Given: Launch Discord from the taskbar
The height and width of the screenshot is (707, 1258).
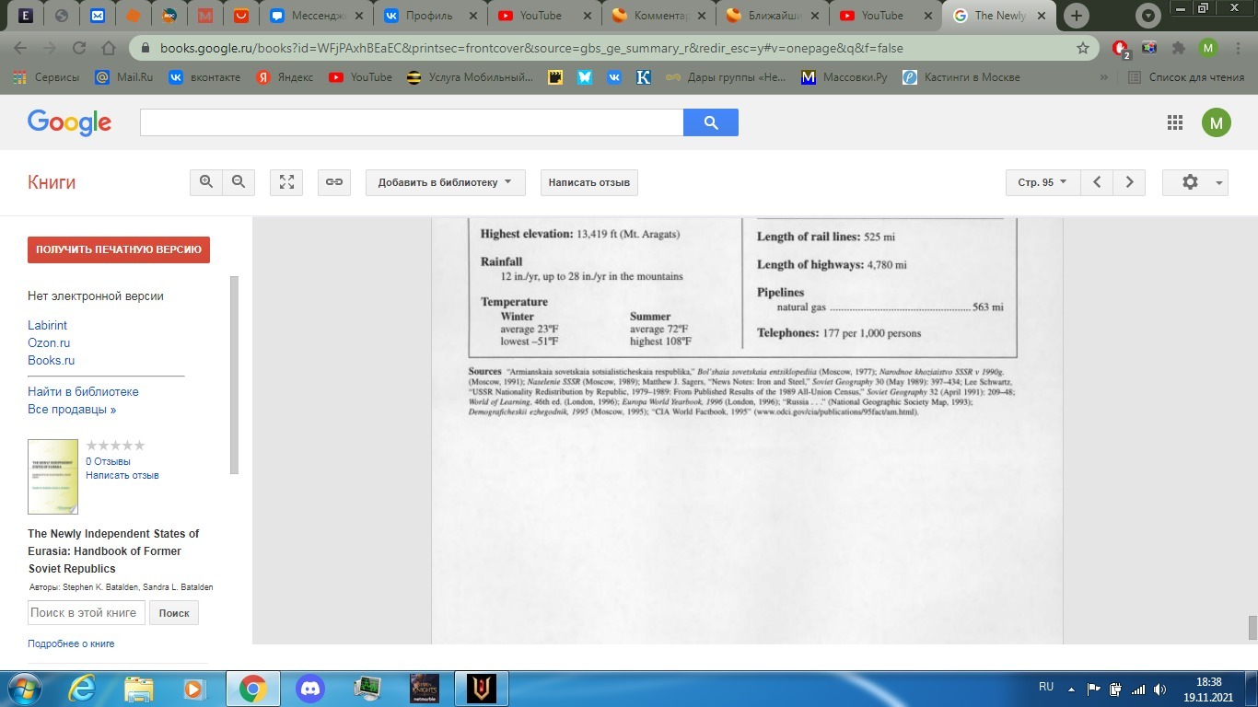Looking at the screenshot, I should pyautogui.click(x=310, y=689).
